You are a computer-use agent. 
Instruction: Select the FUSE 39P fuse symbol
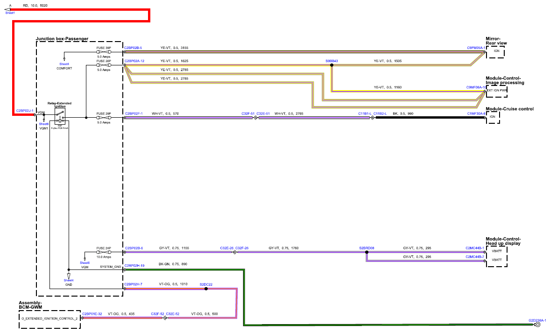coord(104,52)
